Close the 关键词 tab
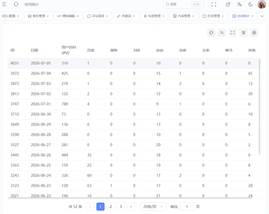Screen dimensions: 269x214 click(x=134, y=16)
